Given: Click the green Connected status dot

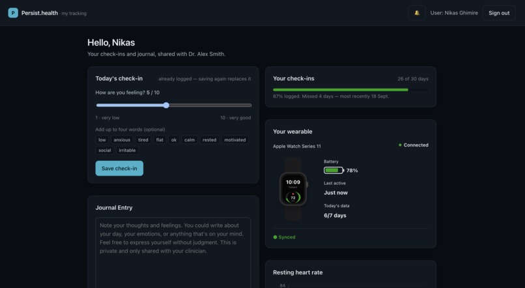Looking at the screenshot, I should coord(400,145).
